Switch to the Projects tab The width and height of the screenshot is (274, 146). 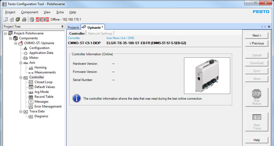click(73, 28)
